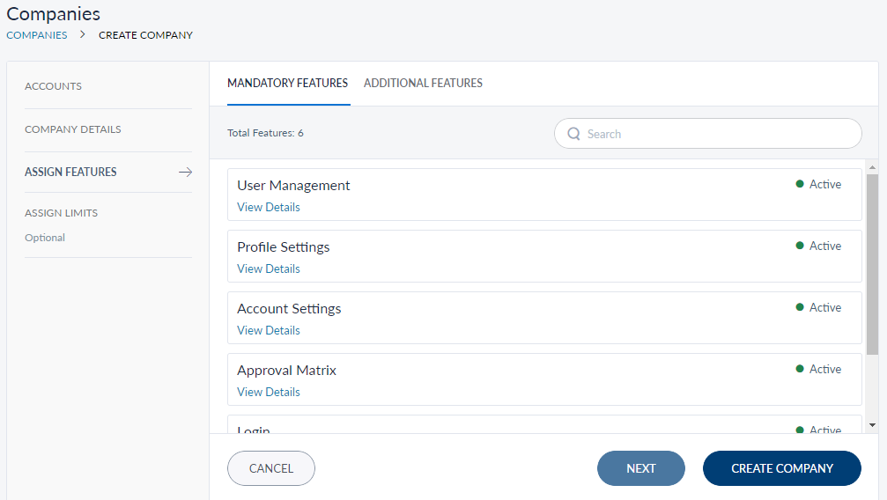887x500 pixels.
Task: View details of User Management
Action: click(269, 208)
